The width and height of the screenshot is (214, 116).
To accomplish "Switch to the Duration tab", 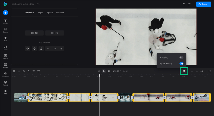I will coord(60,13).
